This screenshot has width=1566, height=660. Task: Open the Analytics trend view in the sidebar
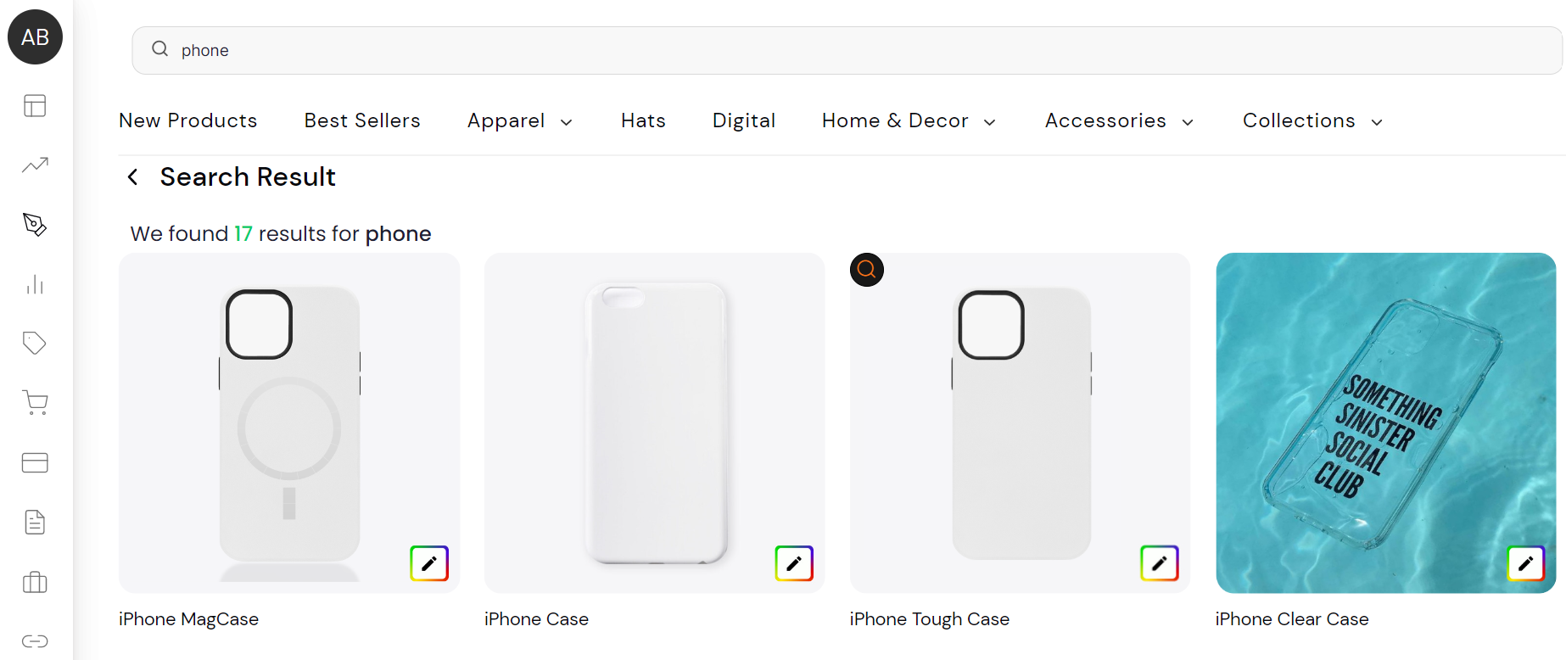click(x=34, y=165)
